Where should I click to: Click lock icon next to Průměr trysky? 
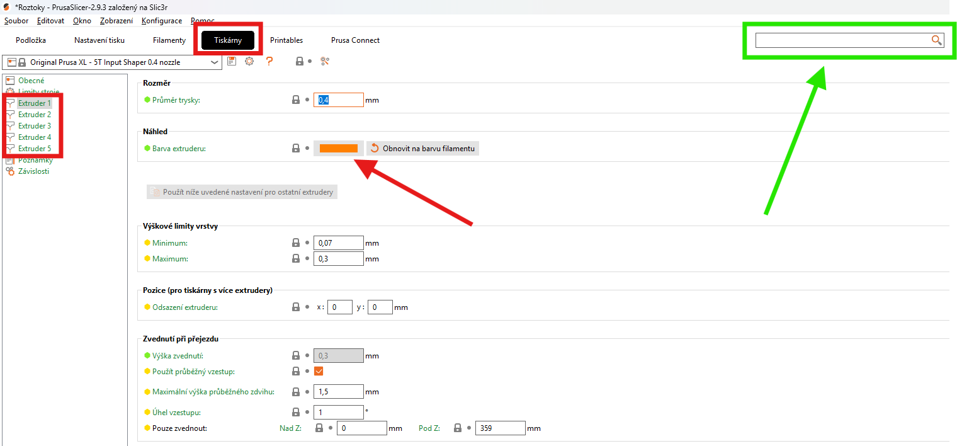pyautogui.click(x=295, y=100)
